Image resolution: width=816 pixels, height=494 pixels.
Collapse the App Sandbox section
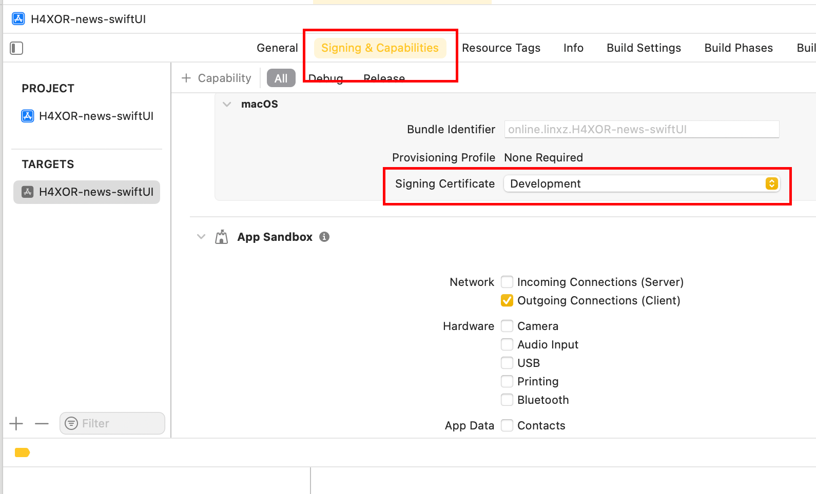tap(201, 237)
